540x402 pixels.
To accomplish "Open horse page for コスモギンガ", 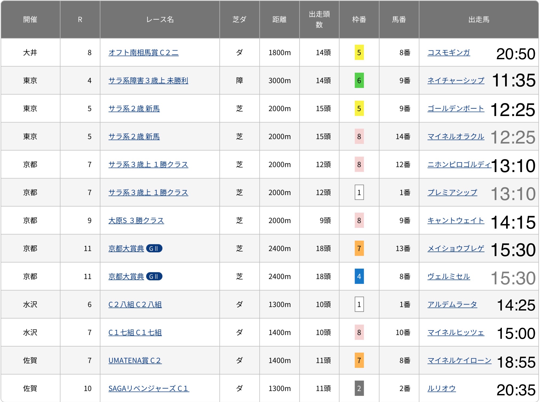I will click(x=449, y=53).
